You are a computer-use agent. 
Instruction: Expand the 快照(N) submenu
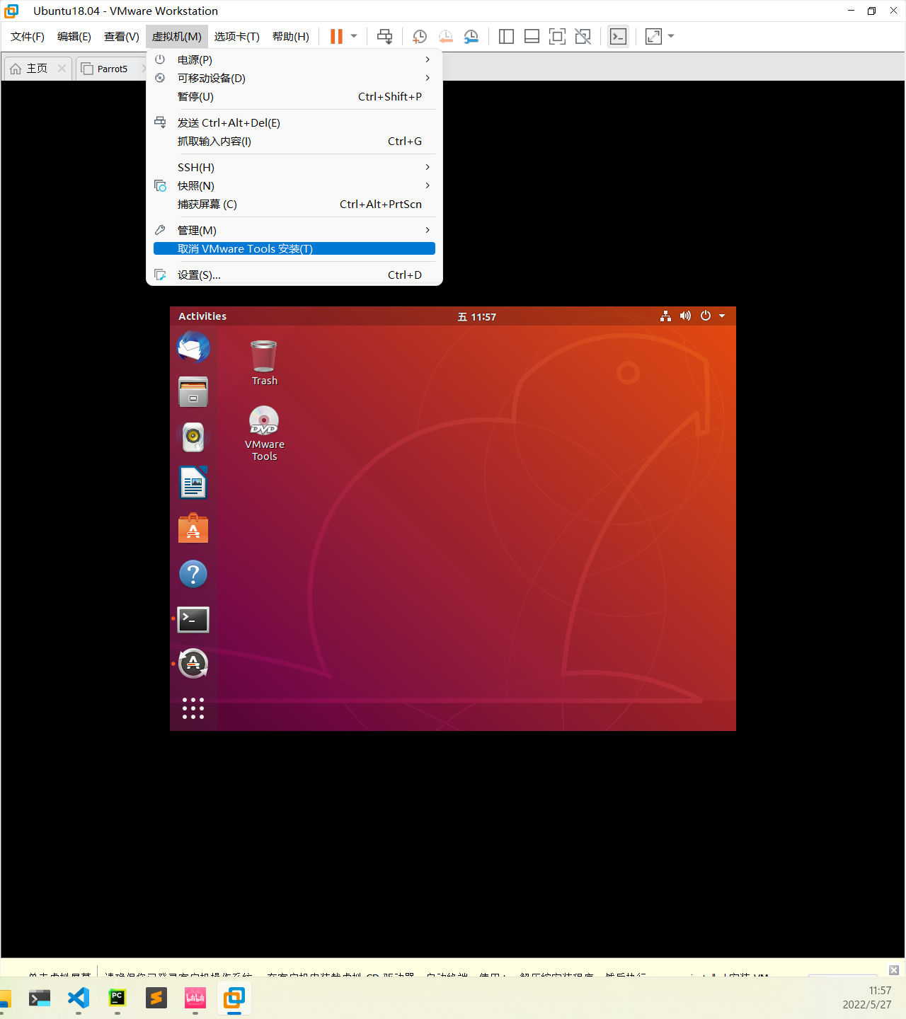coord(294,185)
